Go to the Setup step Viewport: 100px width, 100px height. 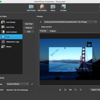[53, 8]
